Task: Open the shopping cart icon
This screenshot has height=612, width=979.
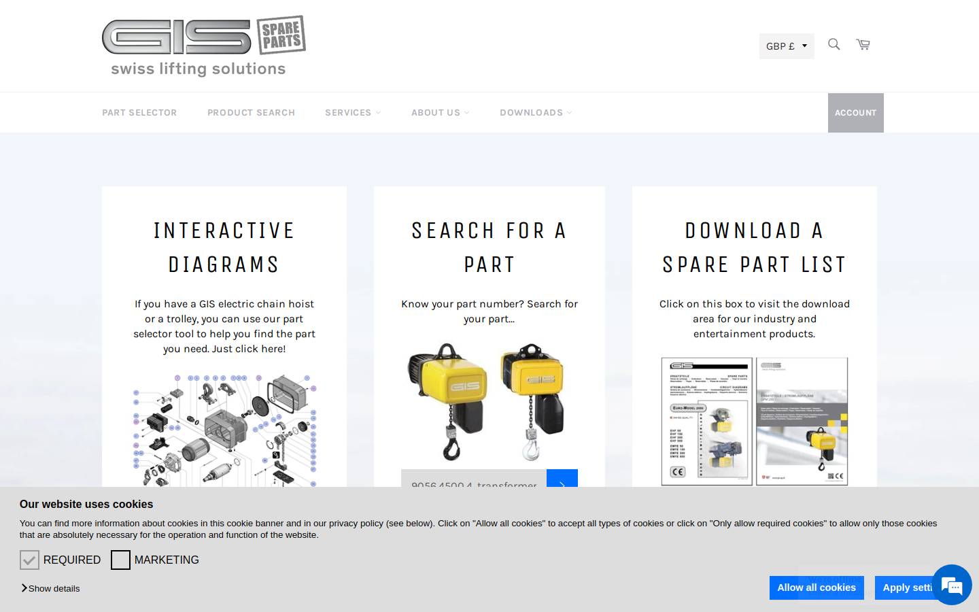Action: point(863,45)
